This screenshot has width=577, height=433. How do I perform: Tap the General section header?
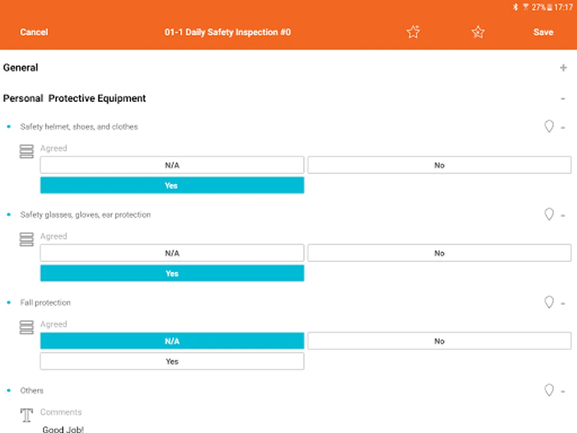click(x=21, y=68)
